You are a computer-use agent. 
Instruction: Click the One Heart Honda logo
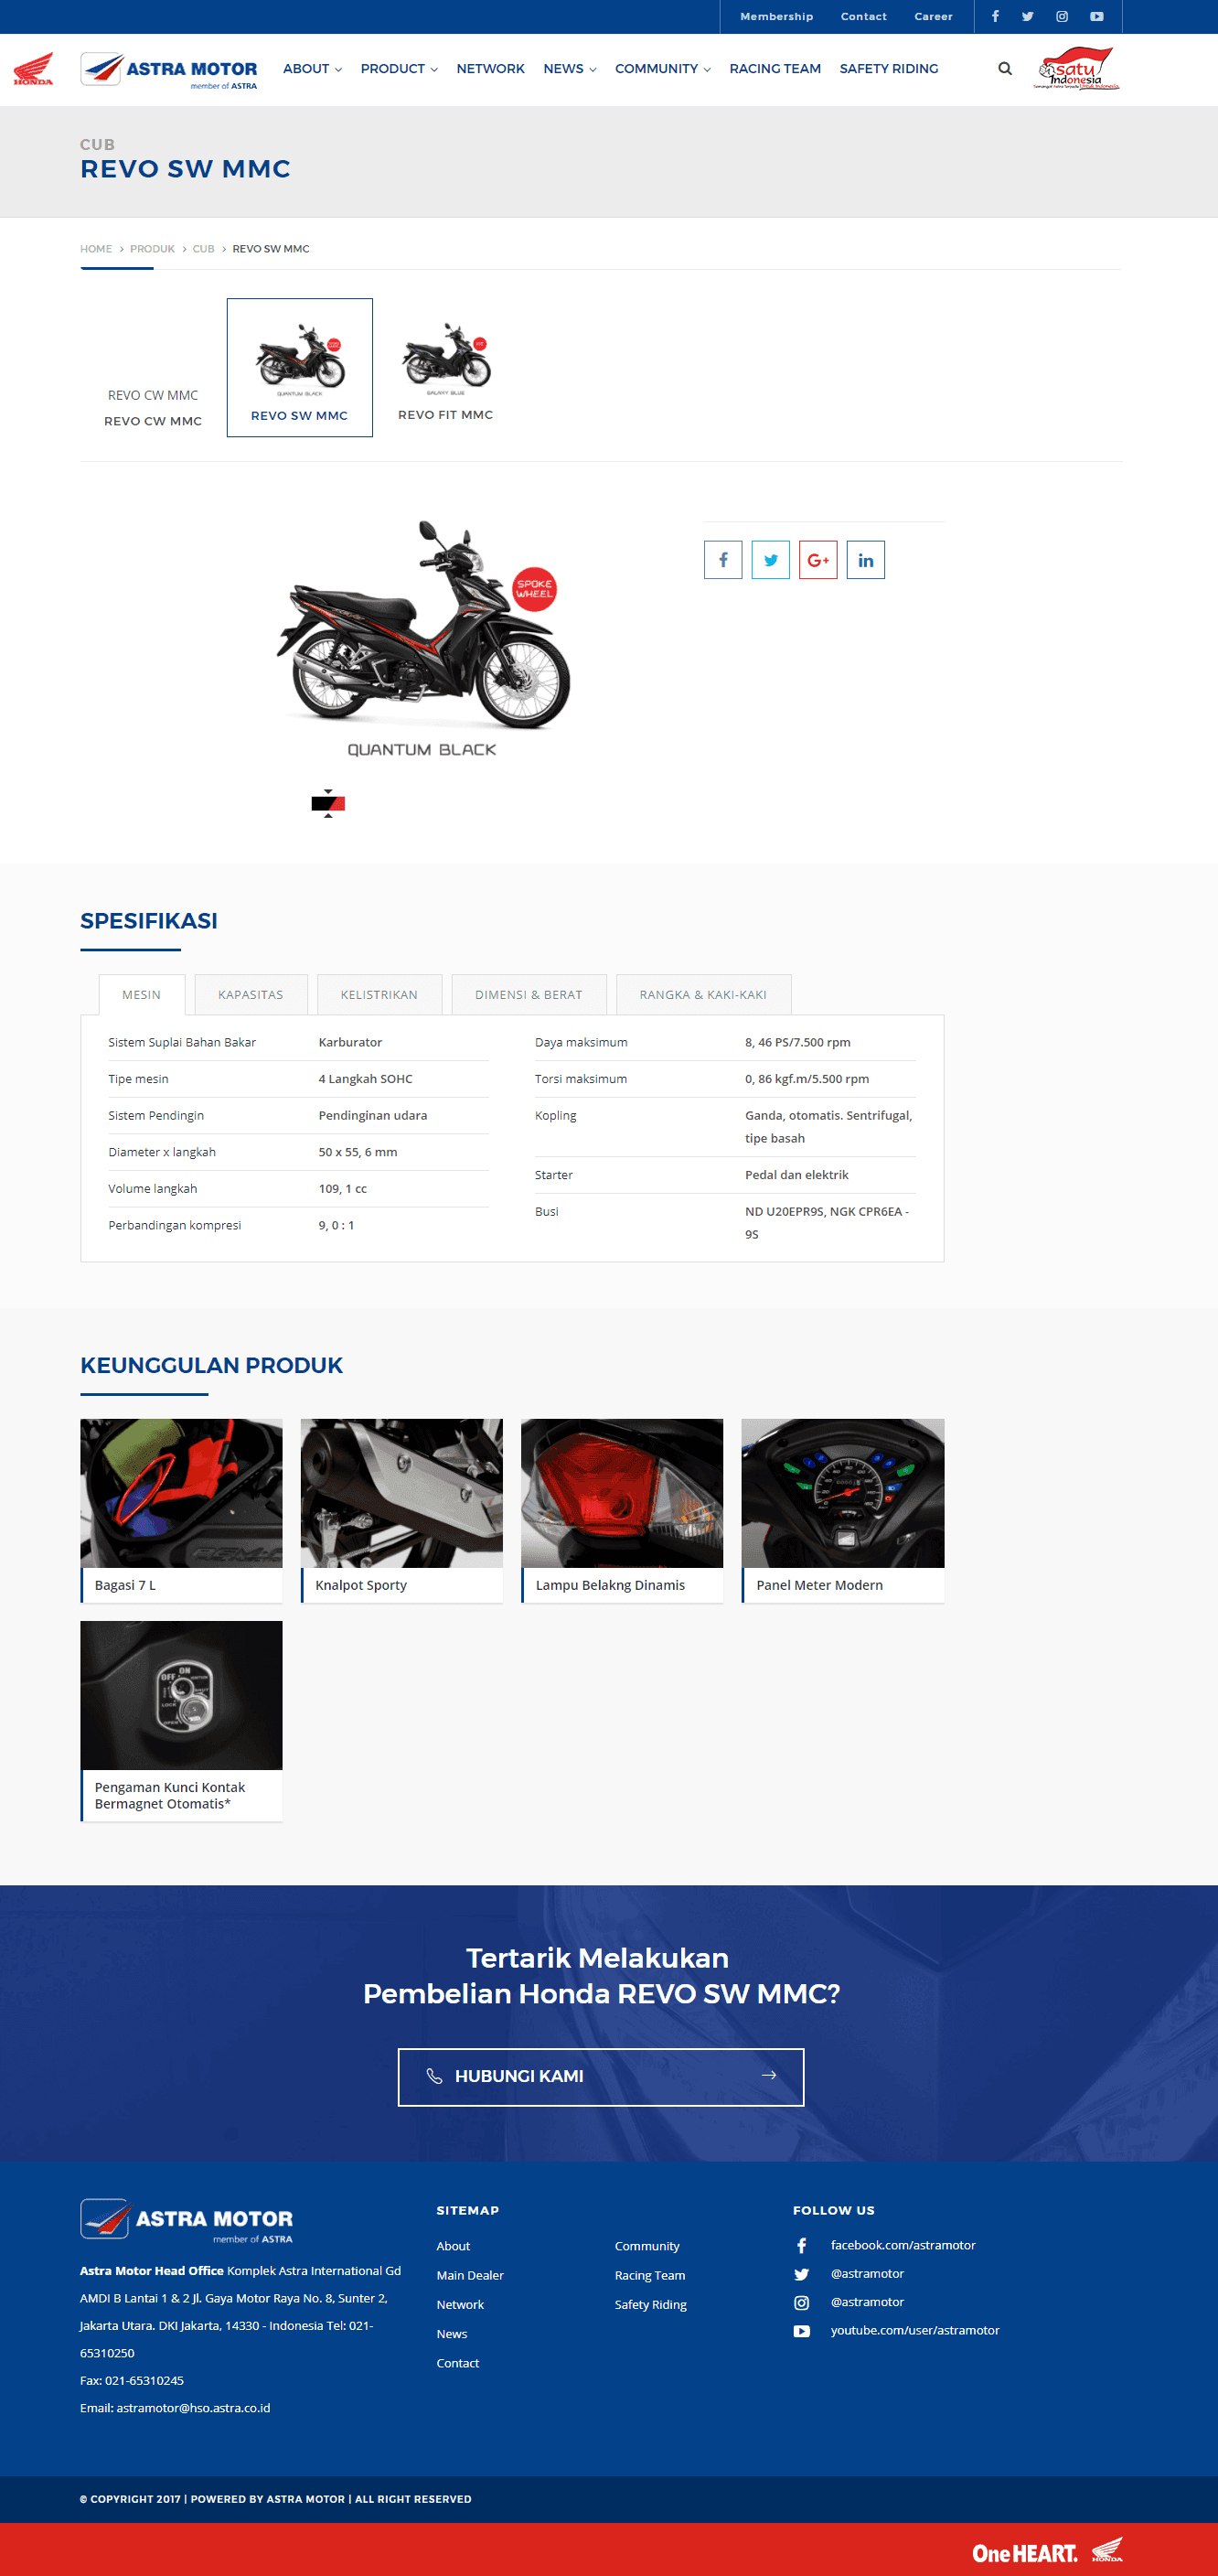coord(1047,2551)
